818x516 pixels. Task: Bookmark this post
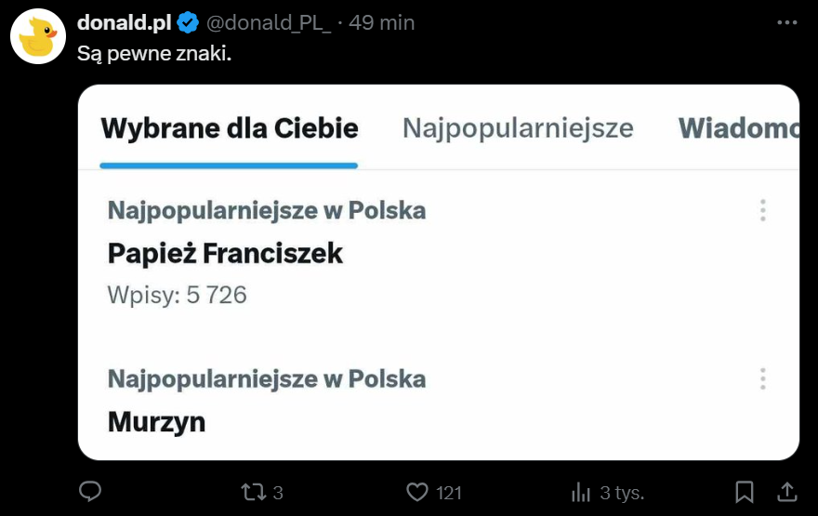tap(745, 491)
